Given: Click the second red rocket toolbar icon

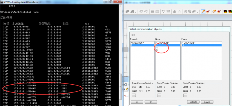Looking at the screenshot, I should (219, 12).
